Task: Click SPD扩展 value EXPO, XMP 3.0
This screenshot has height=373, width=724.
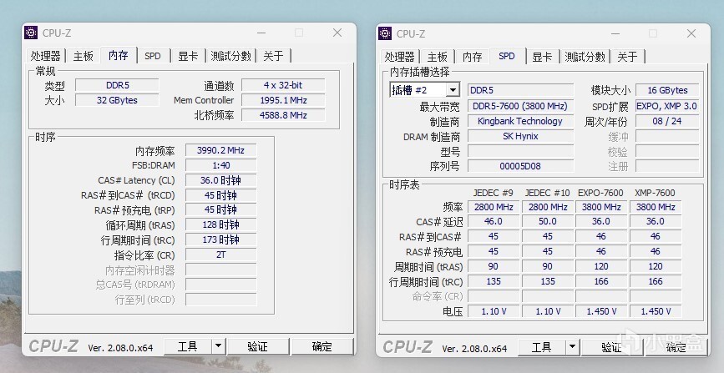Action: click(667, 106)
